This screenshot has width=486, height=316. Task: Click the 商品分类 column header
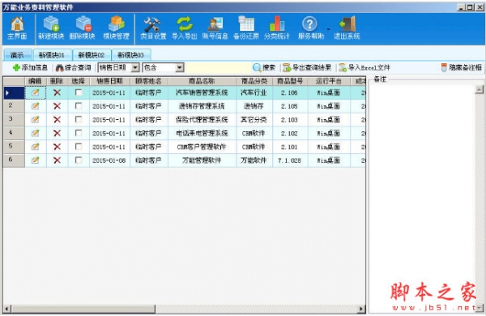coord(254,81)
